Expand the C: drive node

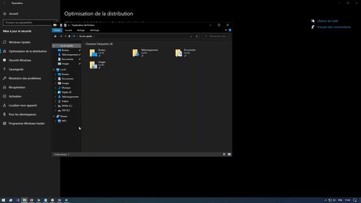[x=55, y=106]
